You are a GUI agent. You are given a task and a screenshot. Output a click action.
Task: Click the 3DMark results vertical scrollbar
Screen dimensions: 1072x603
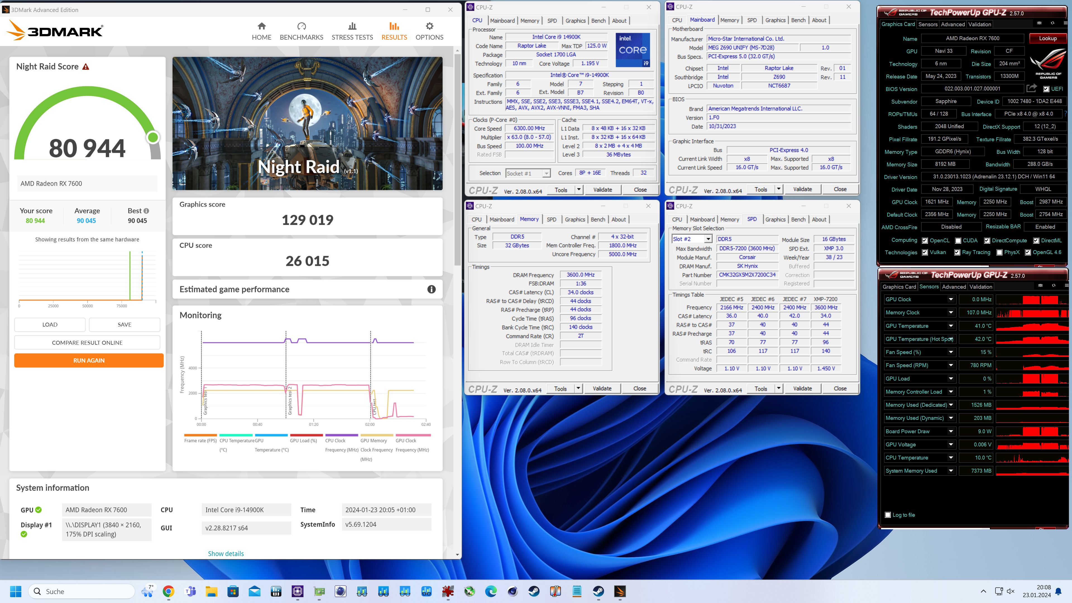tap(457, 160)
